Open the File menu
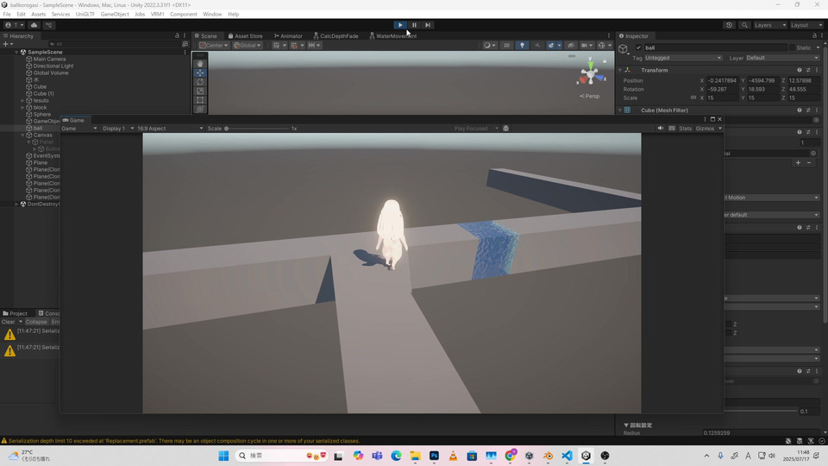The height and width of the screenshot is (466, 828). (x=7, y=15)
